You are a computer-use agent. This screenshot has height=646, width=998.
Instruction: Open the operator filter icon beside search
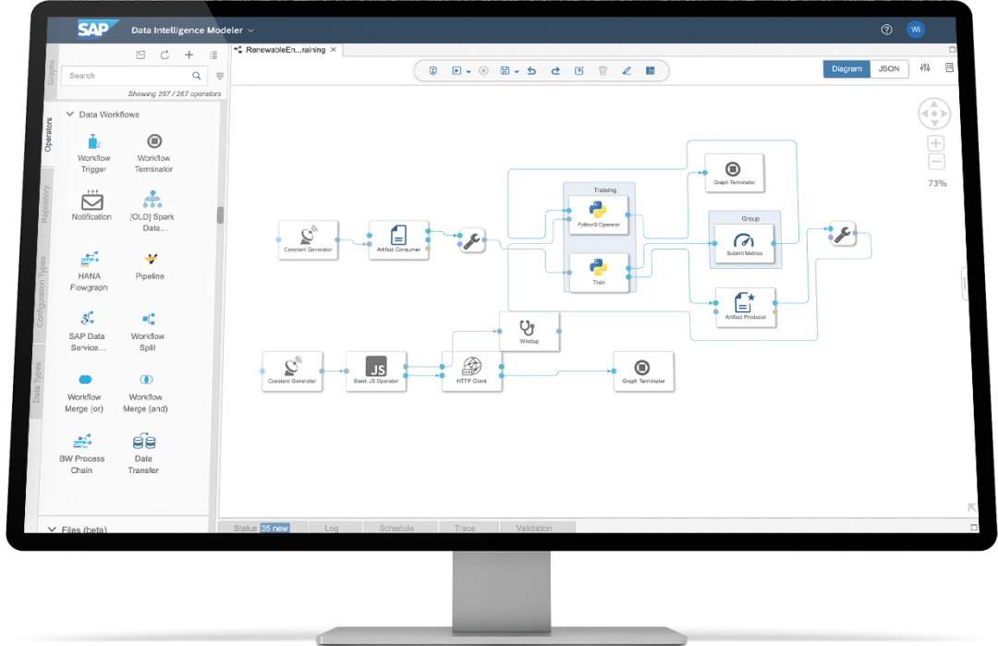point(220,76)
